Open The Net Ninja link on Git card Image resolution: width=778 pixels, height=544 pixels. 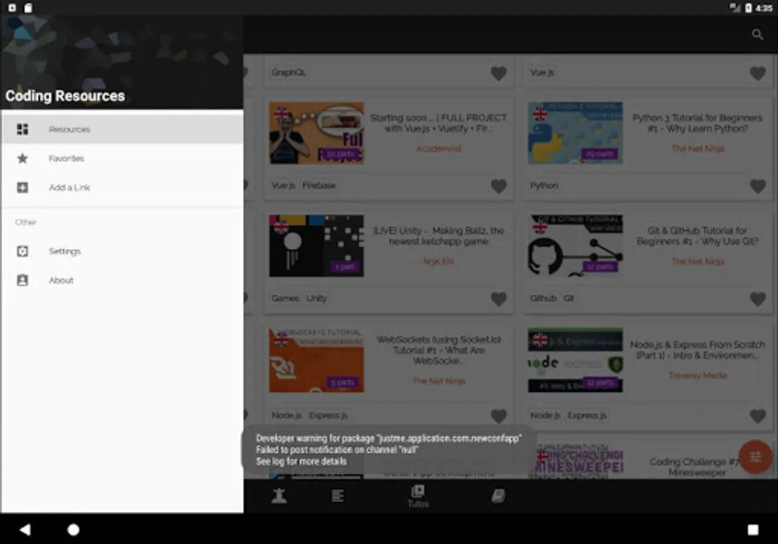(x=698, y=262)
